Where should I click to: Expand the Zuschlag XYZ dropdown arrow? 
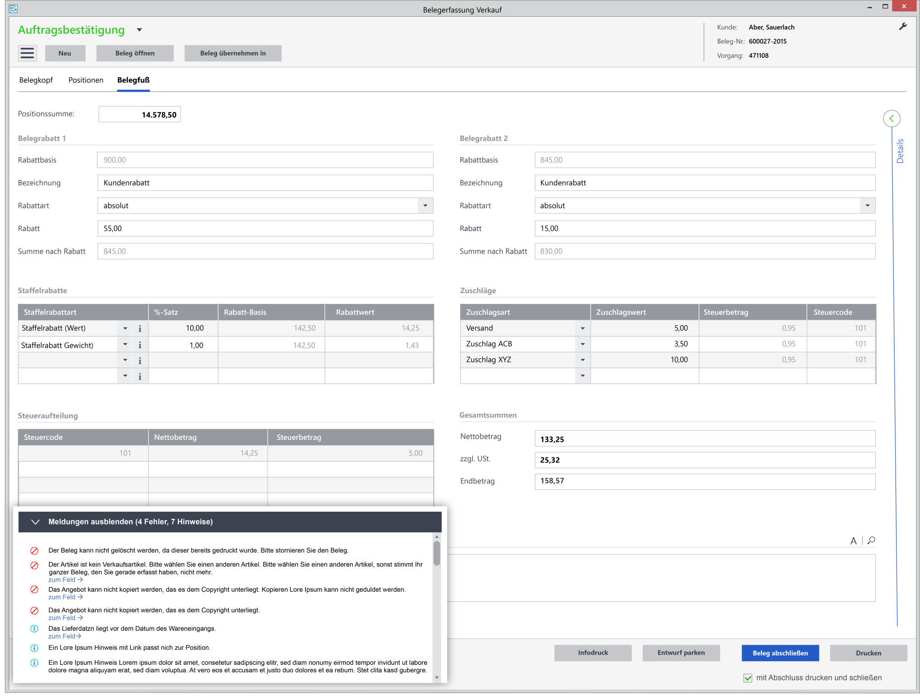(582, 360)
